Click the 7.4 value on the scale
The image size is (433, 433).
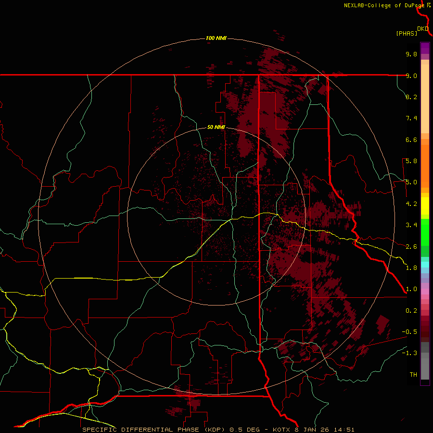click(x=411, y=118)
